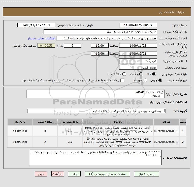Screen dimensions: 194x187
Task: Click the announcement date field 1400/11/17 - 11:52
Action: pos(36,25)
